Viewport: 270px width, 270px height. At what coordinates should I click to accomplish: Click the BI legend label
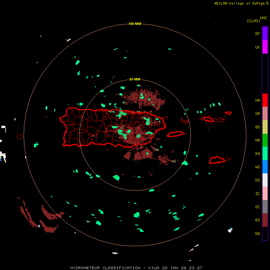[x=257, y=220]
